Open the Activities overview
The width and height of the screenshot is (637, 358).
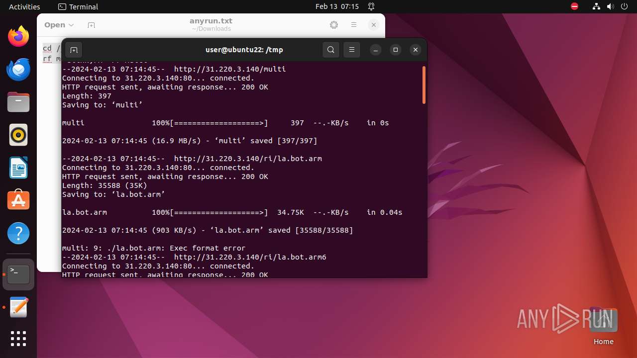point(24,6)
